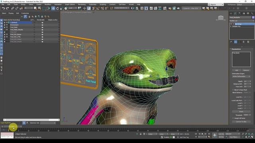Open the Modifiers menu

(x=48, y=4)
